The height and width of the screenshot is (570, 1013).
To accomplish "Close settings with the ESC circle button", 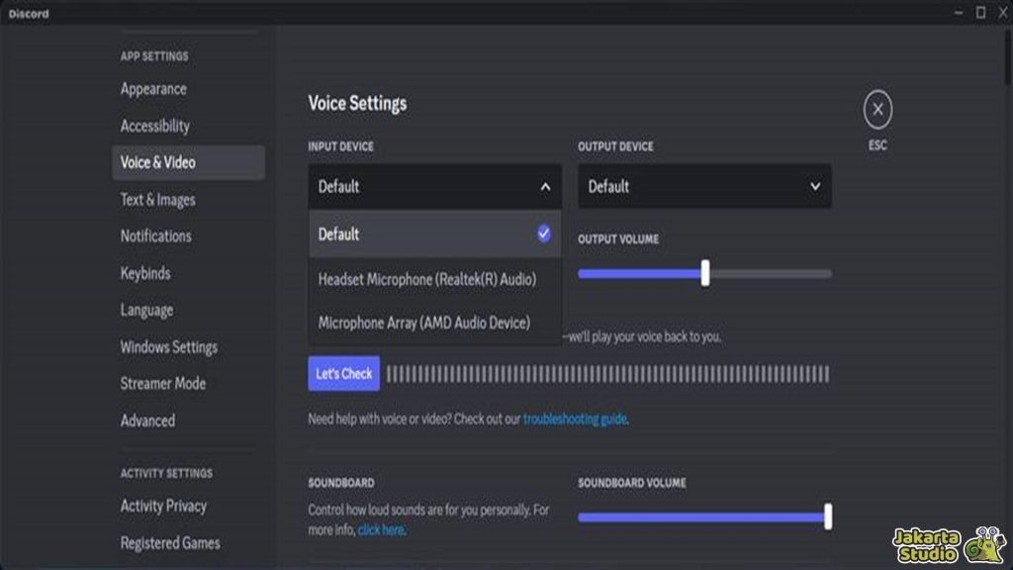I will (x=877, y=110).
